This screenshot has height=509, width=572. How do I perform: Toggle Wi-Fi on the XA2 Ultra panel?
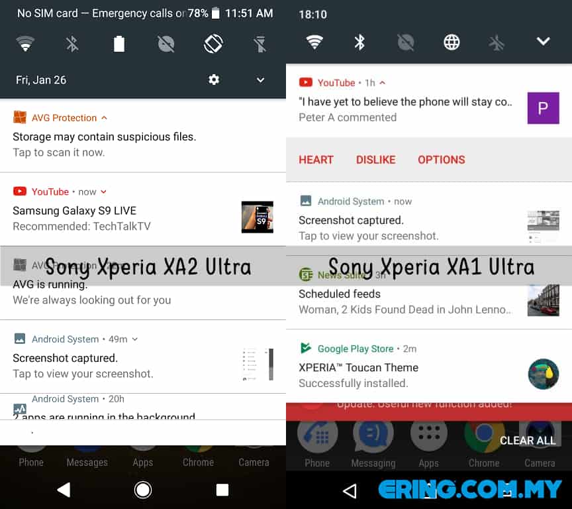(x=25, y=44)
